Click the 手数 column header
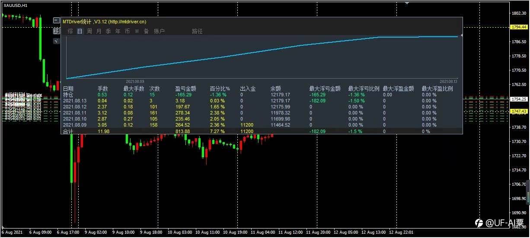This screenshot has height=238, width=530. (x=103, y=89)
